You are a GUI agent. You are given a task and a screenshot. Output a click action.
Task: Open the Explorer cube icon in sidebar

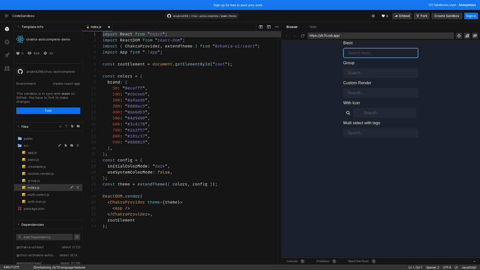tap(7, 29)
